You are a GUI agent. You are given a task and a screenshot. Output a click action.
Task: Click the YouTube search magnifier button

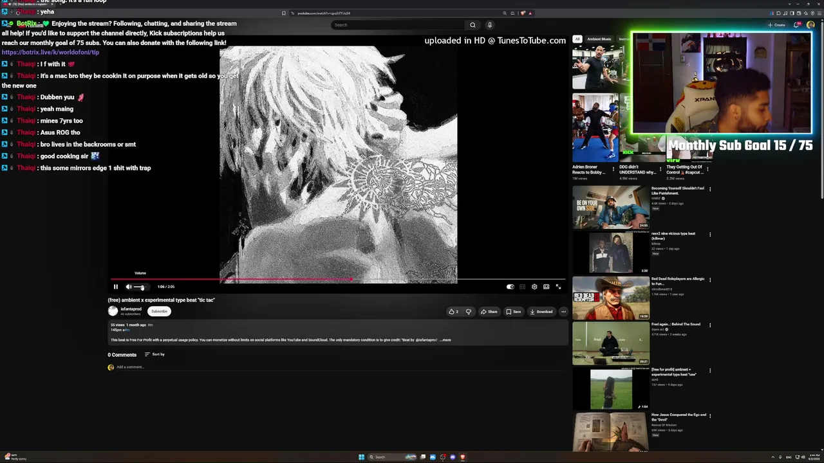473,25
